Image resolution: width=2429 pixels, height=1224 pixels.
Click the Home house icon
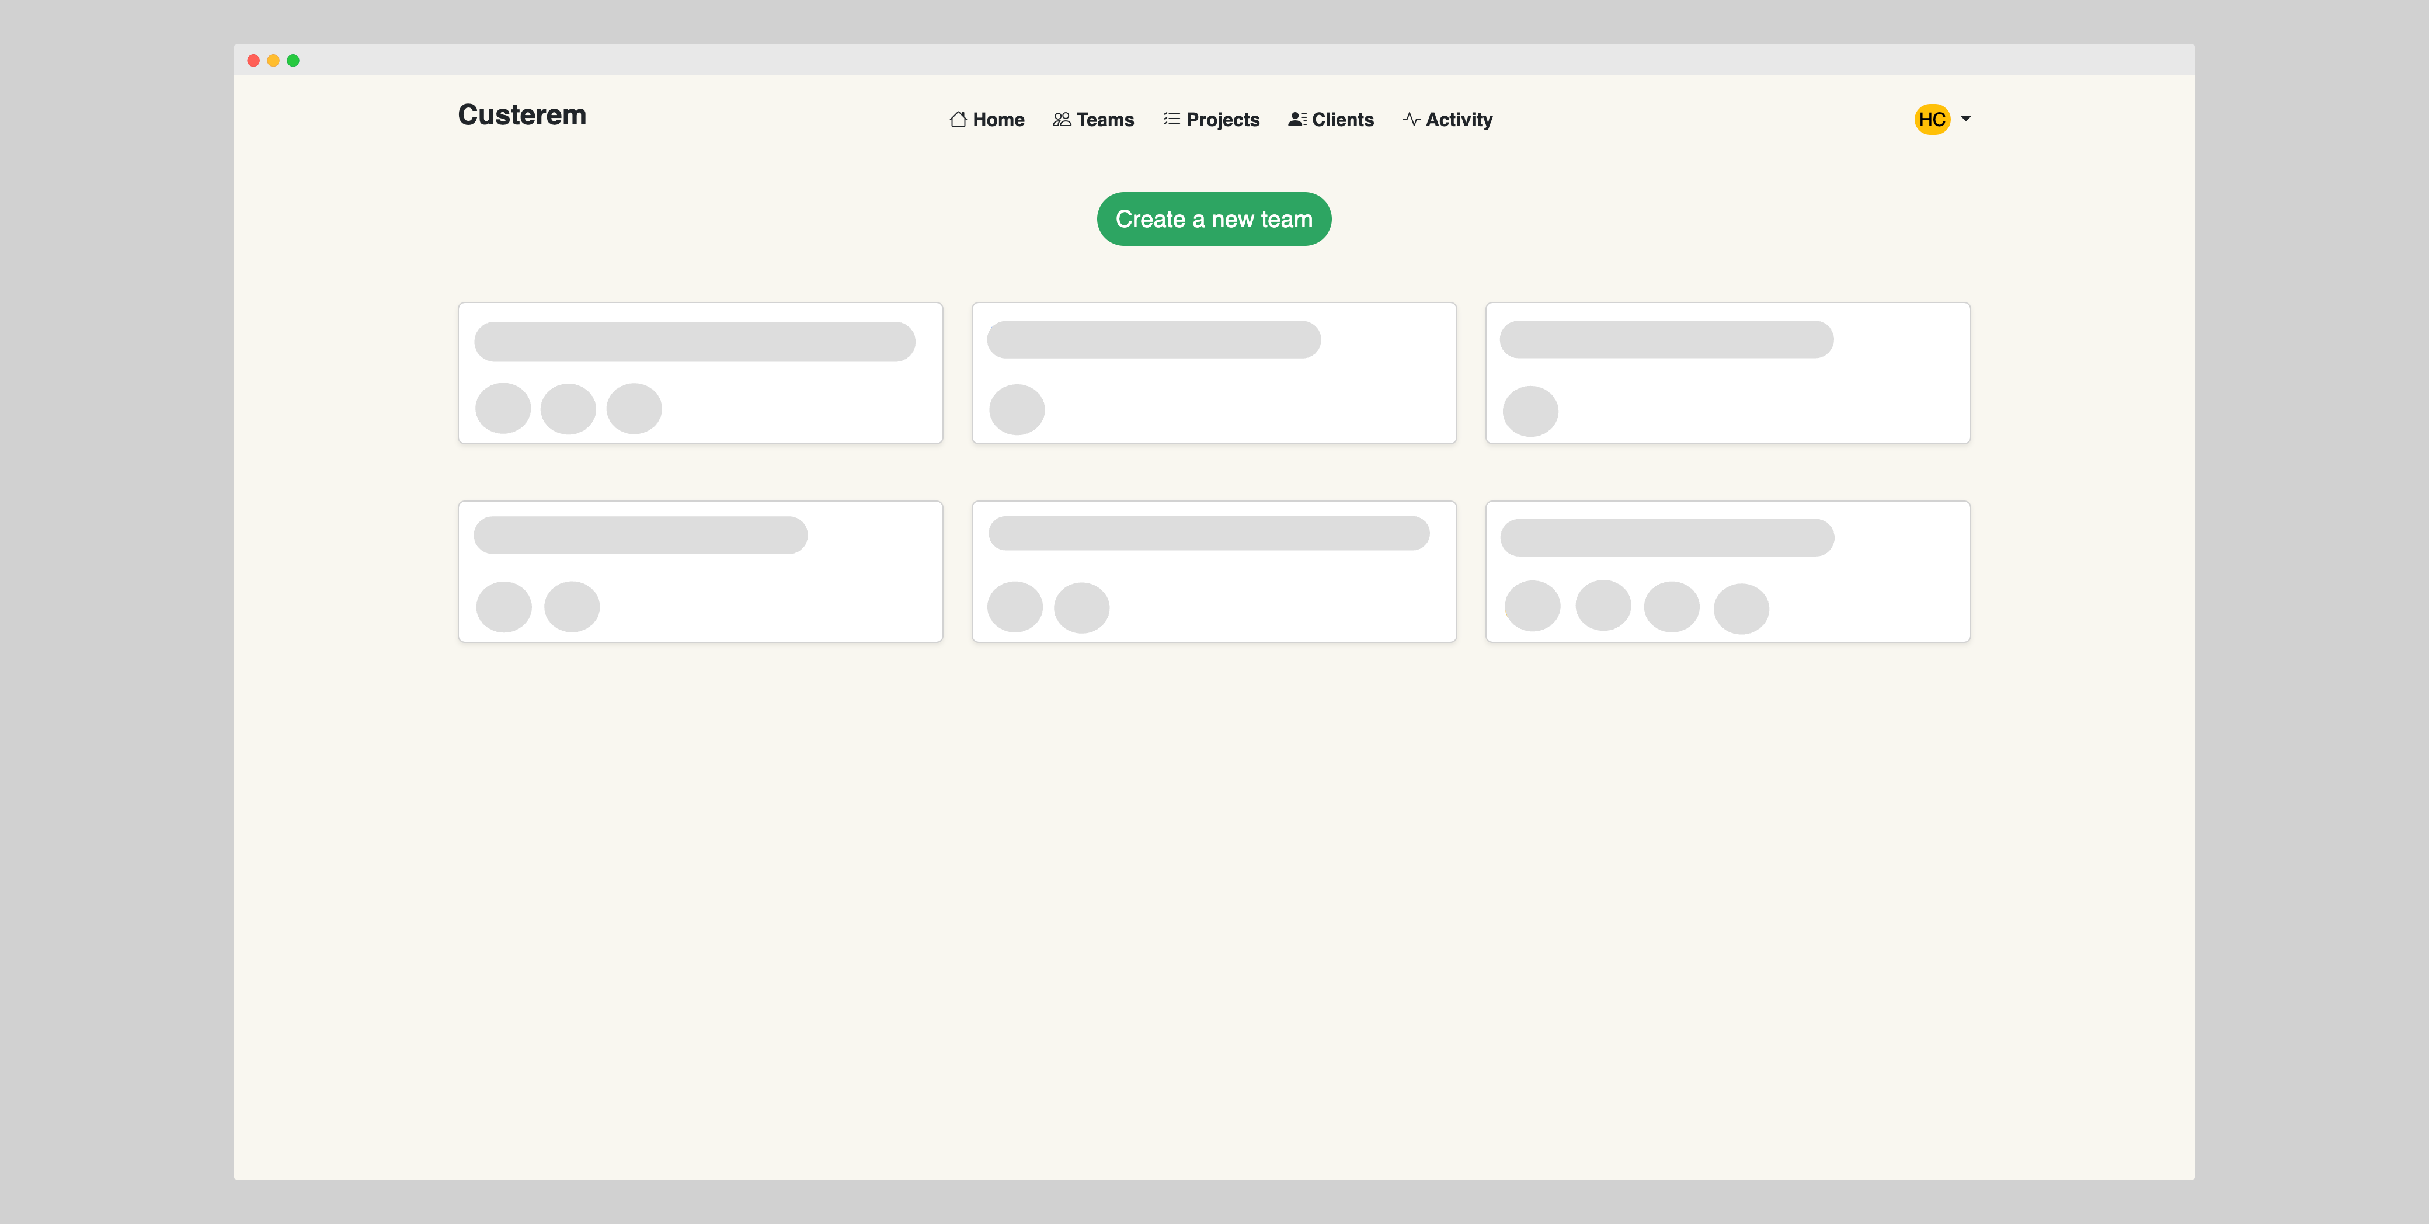click(958, 119)
